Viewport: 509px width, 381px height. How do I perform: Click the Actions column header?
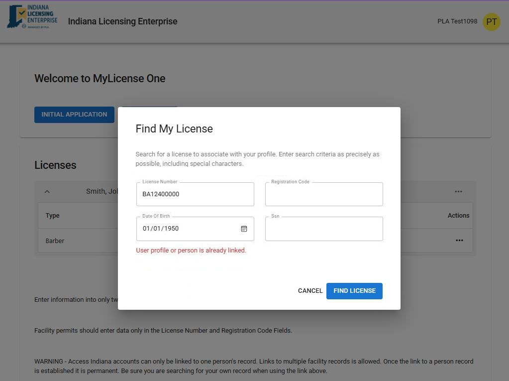pyautogui.click(x=458, y=216)
